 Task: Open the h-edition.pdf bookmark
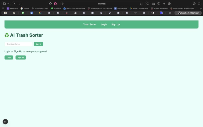point(182,8)
